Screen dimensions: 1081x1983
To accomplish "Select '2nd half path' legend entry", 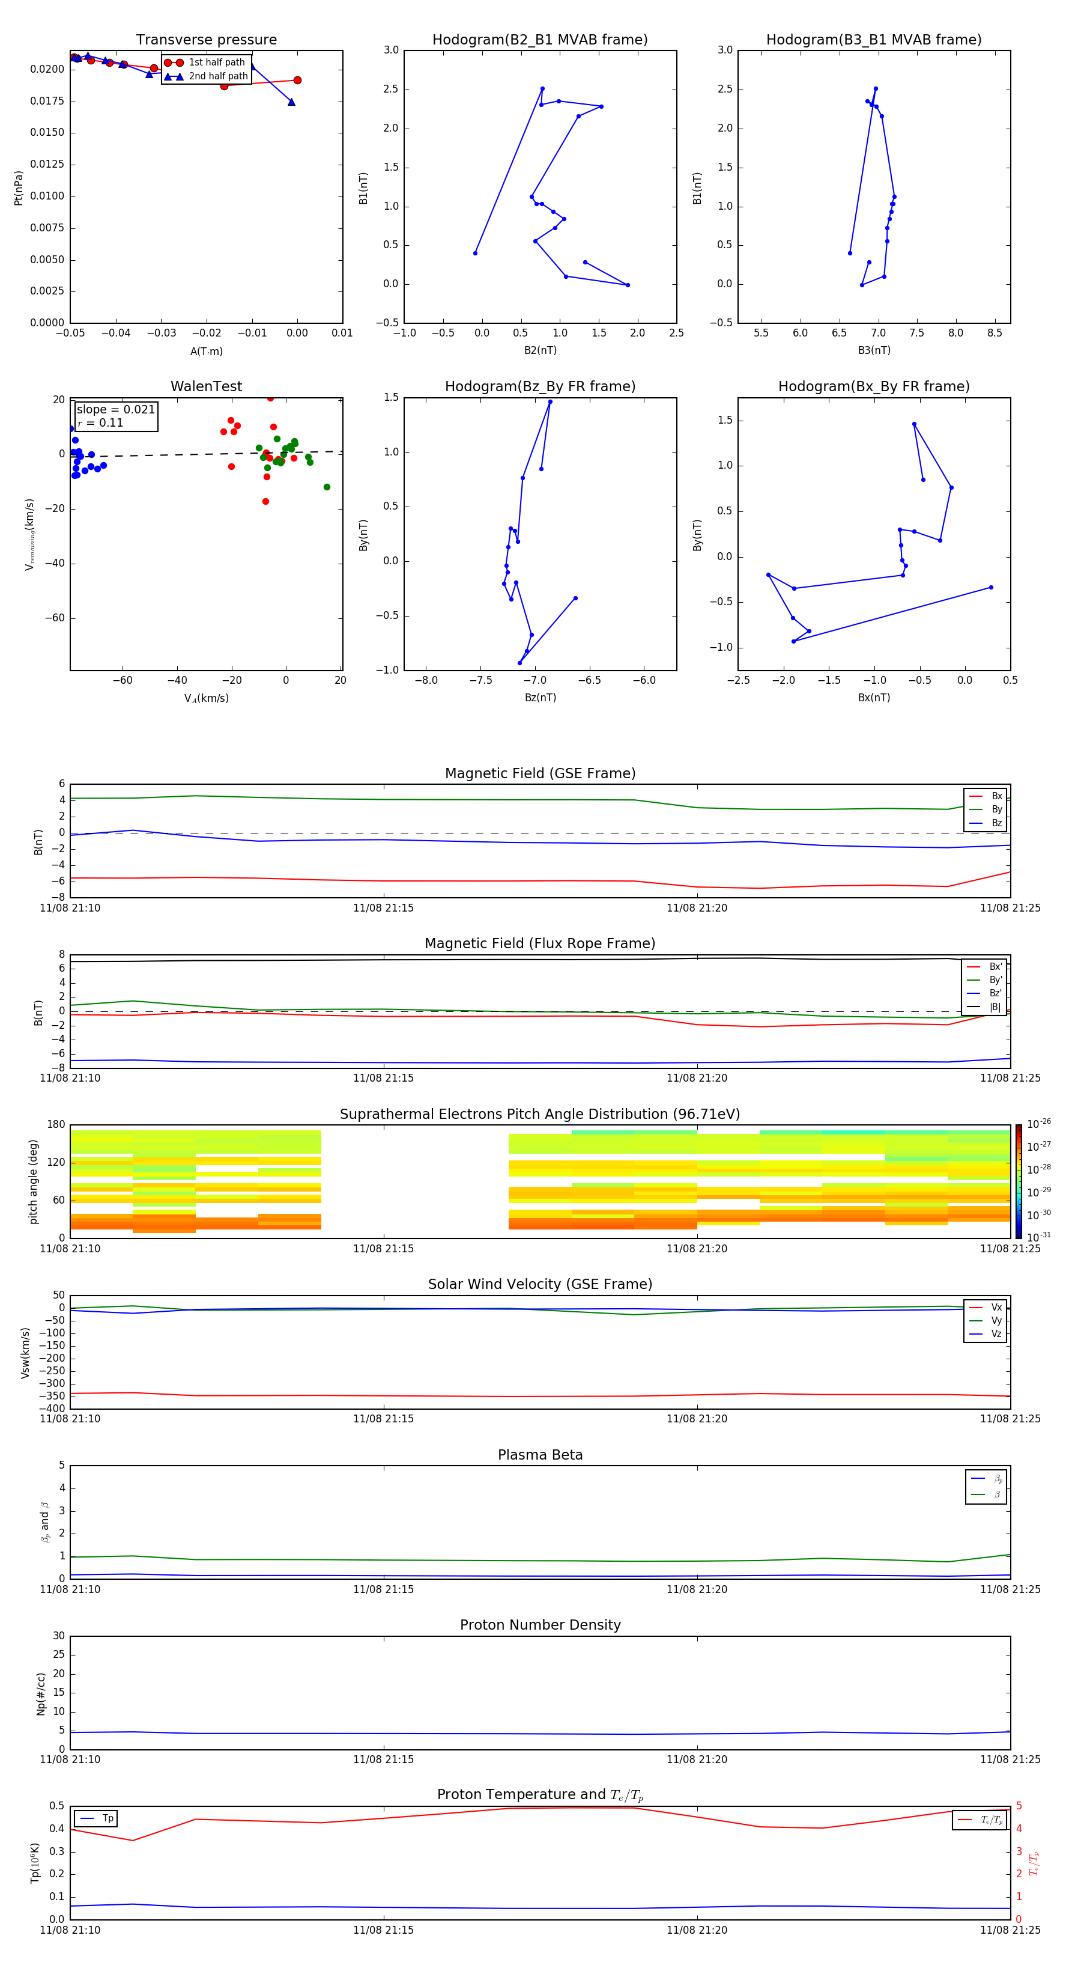I will (x=205, y=76).
